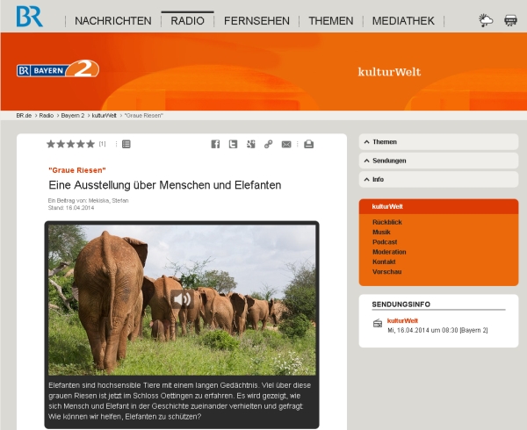Image resolution: width=527 pixels, height=430 pixels.
Task: Play audio via the speaker icon on the elephant image
Action: point(182,298)
